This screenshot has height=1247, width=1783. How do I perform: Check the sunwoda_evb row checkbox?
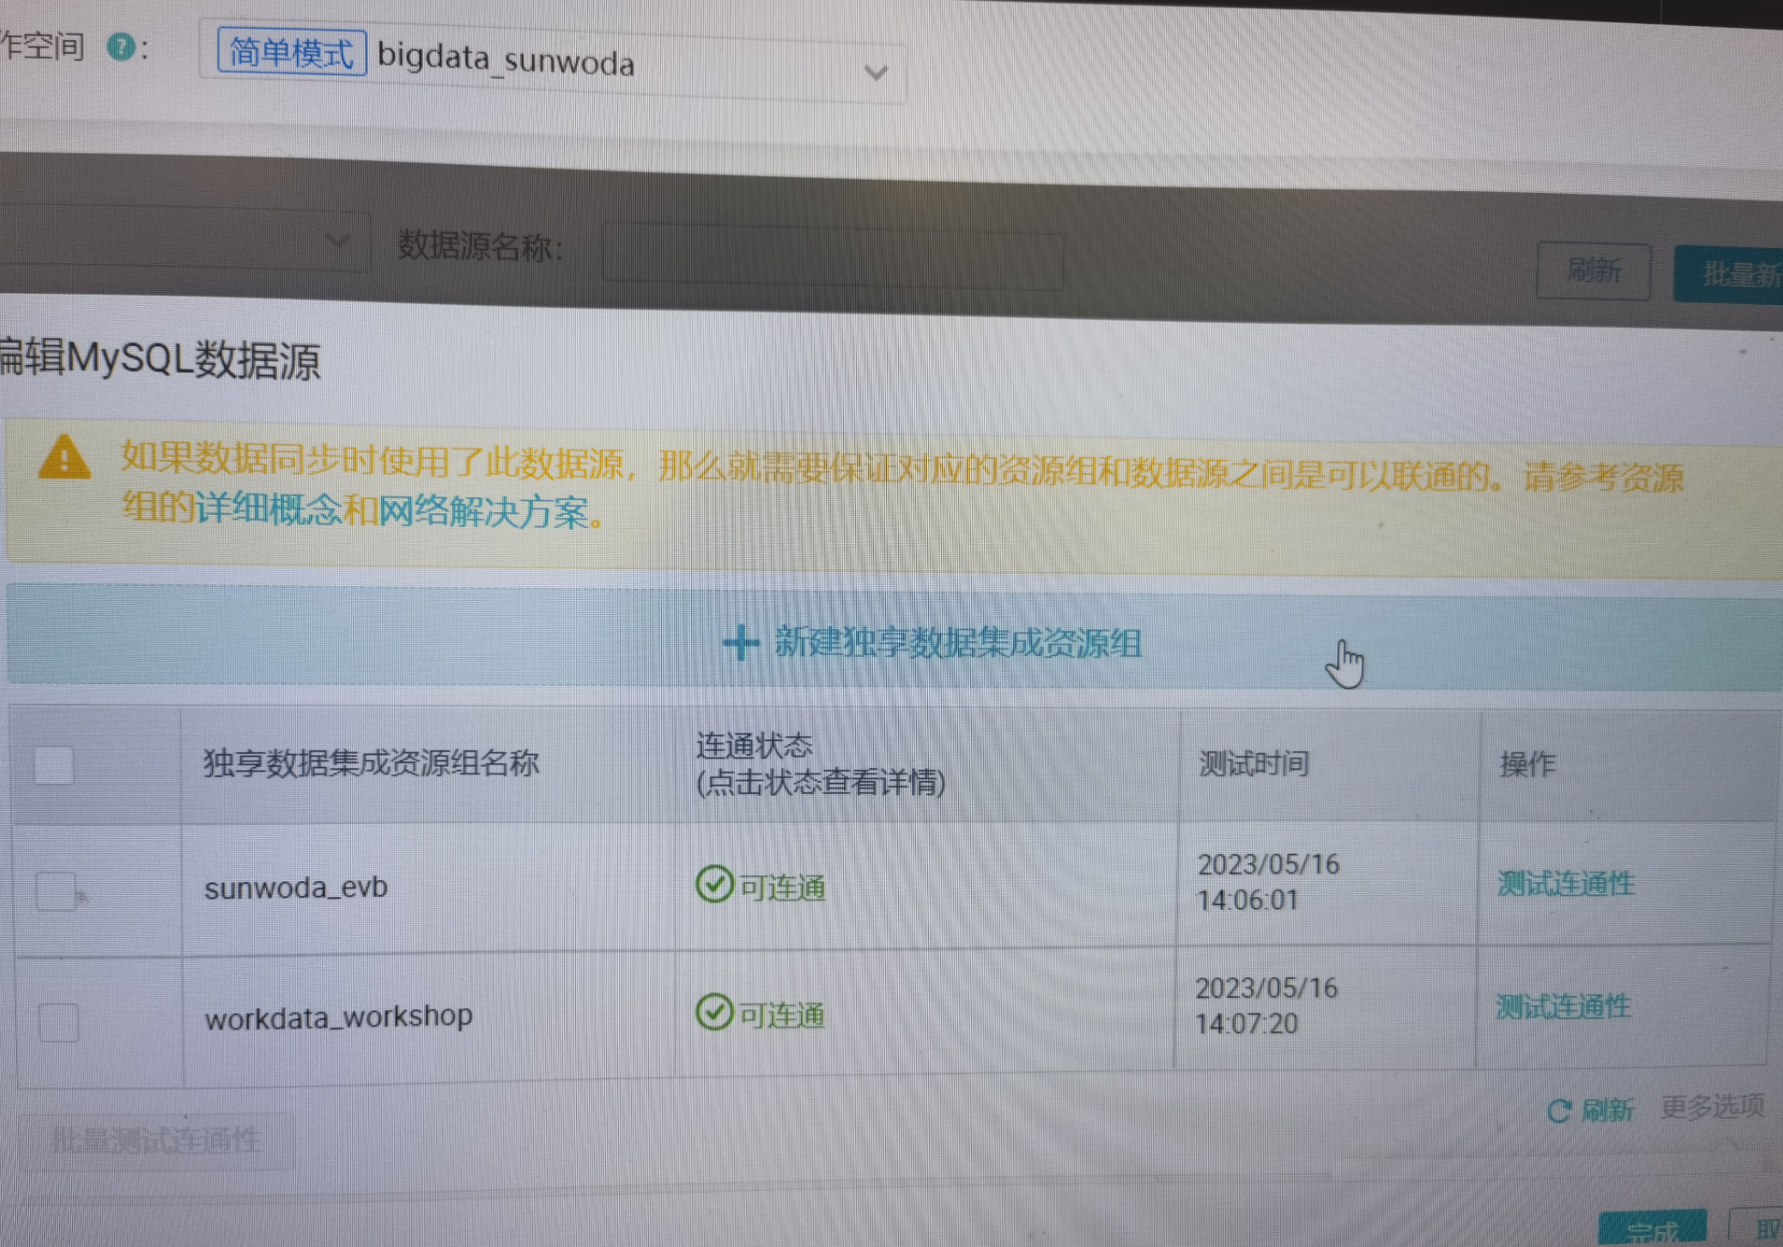54,891
